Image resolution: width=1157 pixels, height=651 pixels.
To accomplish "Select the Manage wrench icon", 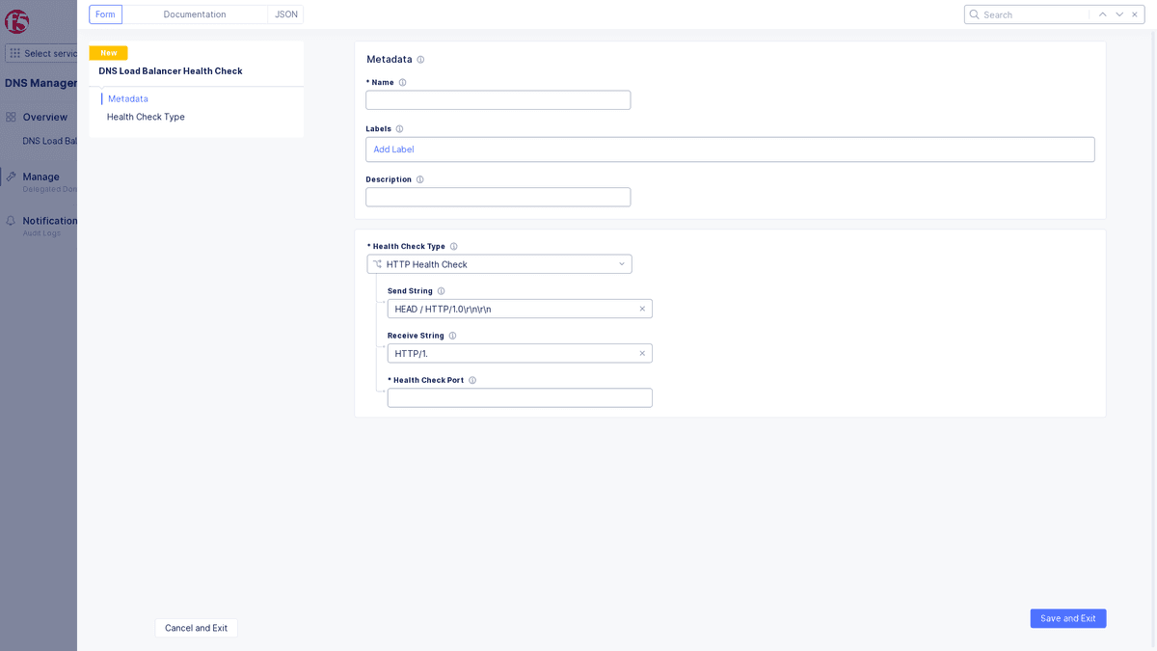I will [x=12, y=176].
